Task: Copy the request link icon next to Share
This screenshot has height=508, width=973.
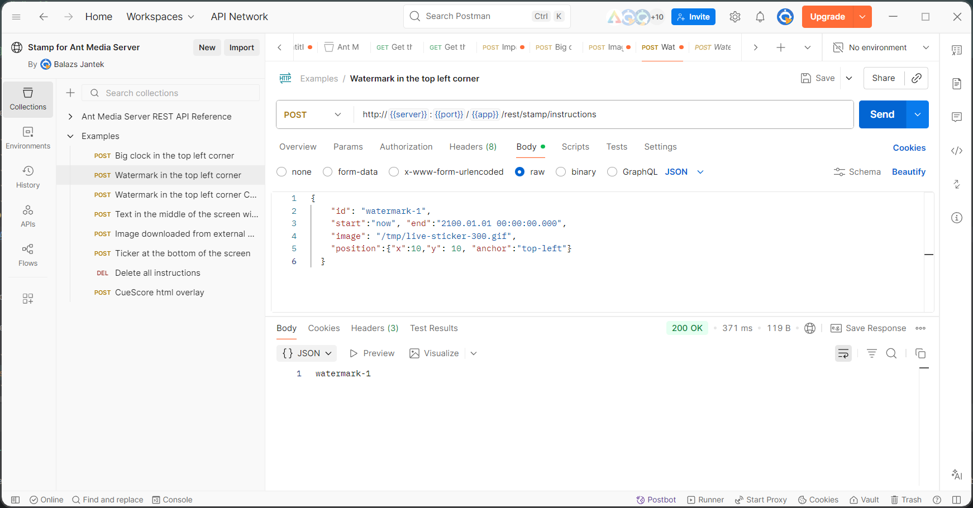Action: pos(917,78)
